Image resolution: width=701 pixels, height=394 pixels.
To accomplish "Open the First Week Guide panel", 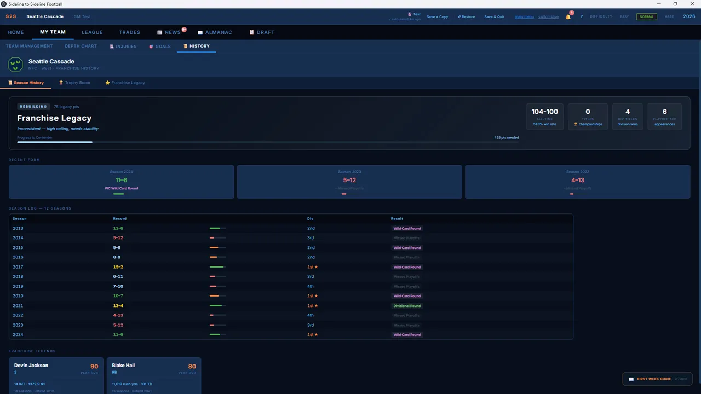I will 657,379.
